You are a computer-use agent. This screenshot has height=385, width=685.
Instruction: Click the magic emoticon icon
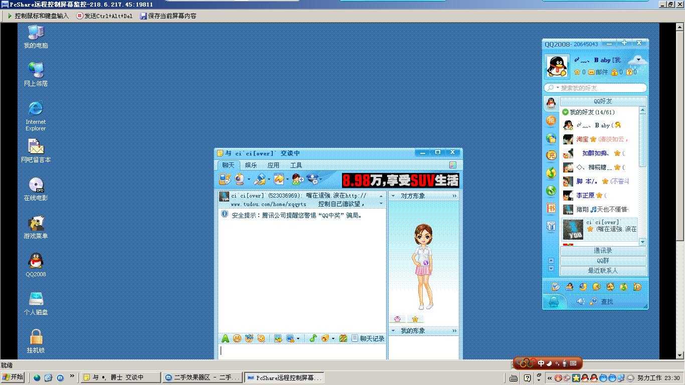click(x=249, y=339)
